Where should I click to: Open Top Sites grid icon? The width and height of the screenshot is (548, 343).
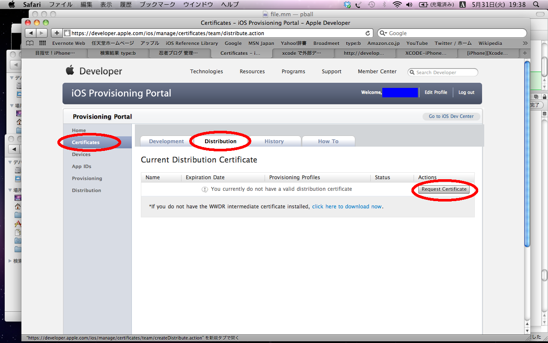42,43
